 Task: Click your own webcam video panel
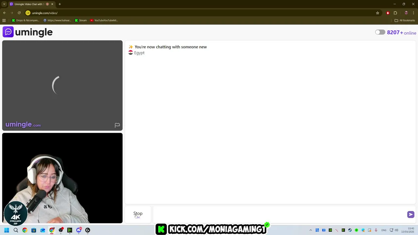coord(62,178)
